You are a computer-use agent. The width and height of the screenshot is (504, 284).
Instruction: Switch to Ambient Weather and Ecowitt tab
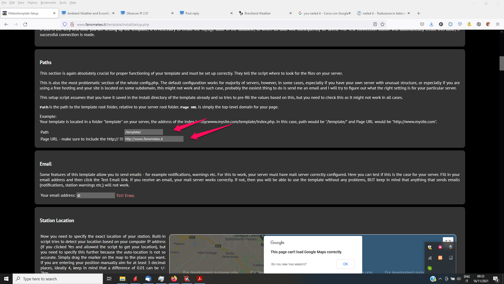88,13
